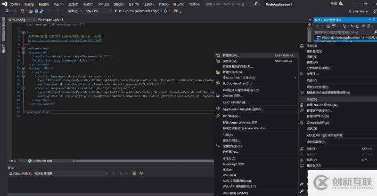The height and width of the screenshot is (196, 377).
Task: Select 新建项(W)... from the submenu
Action: pos(231,55)
